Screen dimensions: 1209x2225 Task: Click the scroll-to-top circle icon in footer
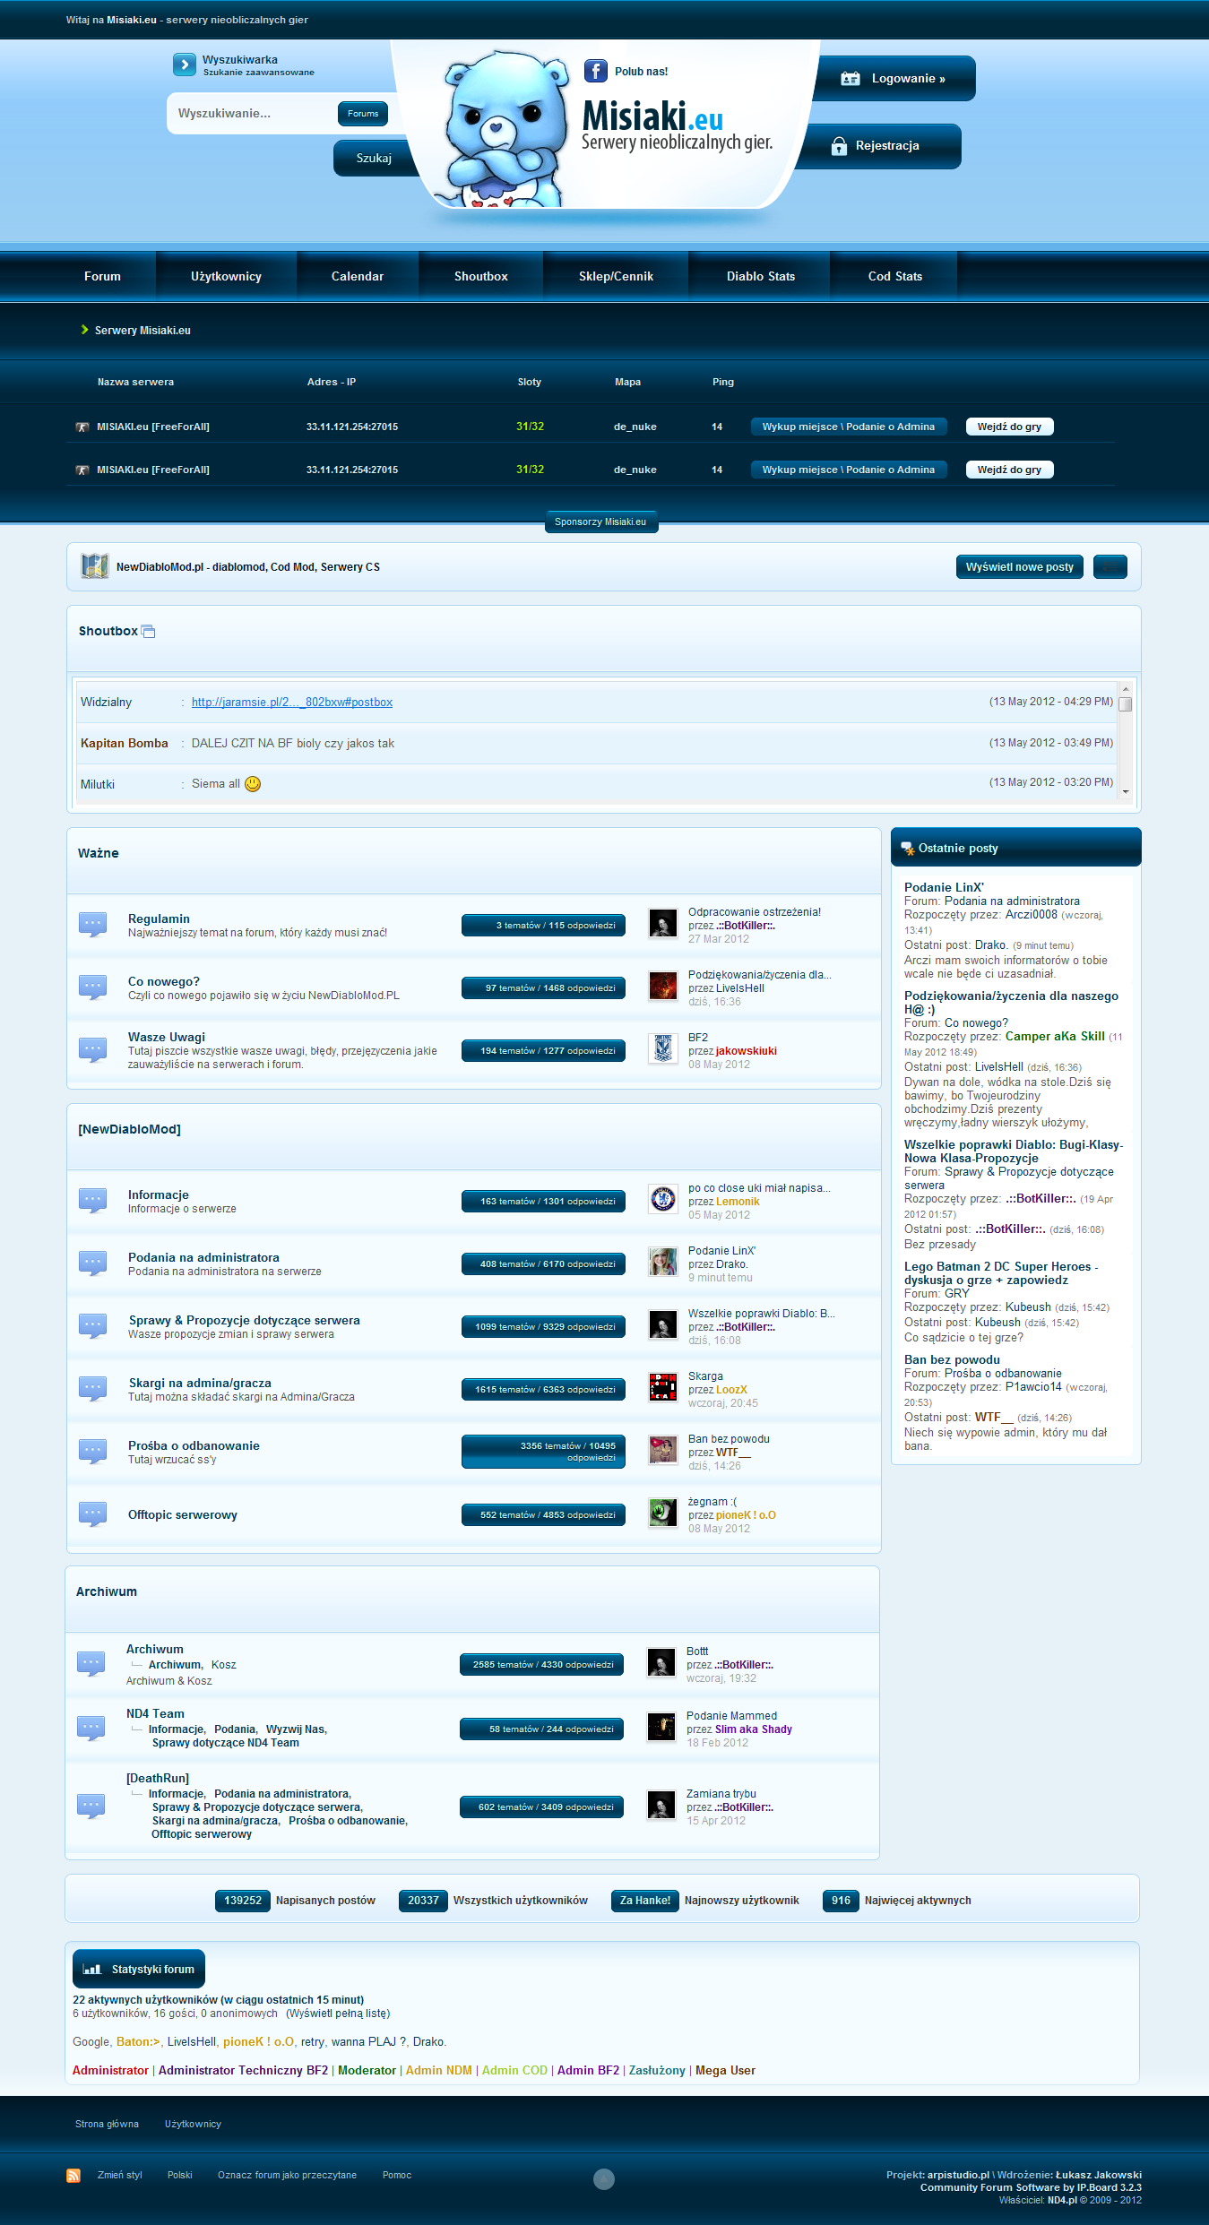604,2178
